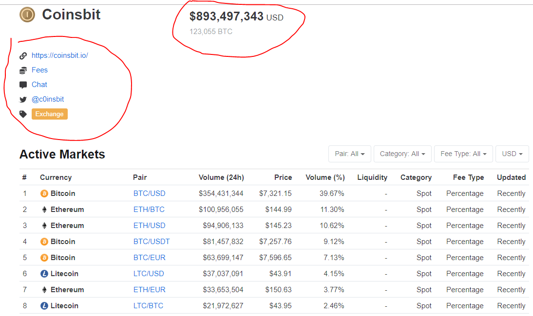Image resolution: width=533 pixels, height=316 pixels.
Task: Click the orange Exchange tag button
Action: click(50, 114)
